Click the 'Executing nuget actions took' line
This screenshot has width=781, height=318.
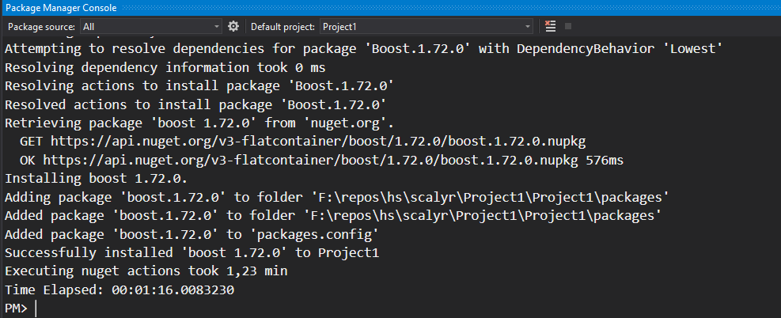pos(146,271)
